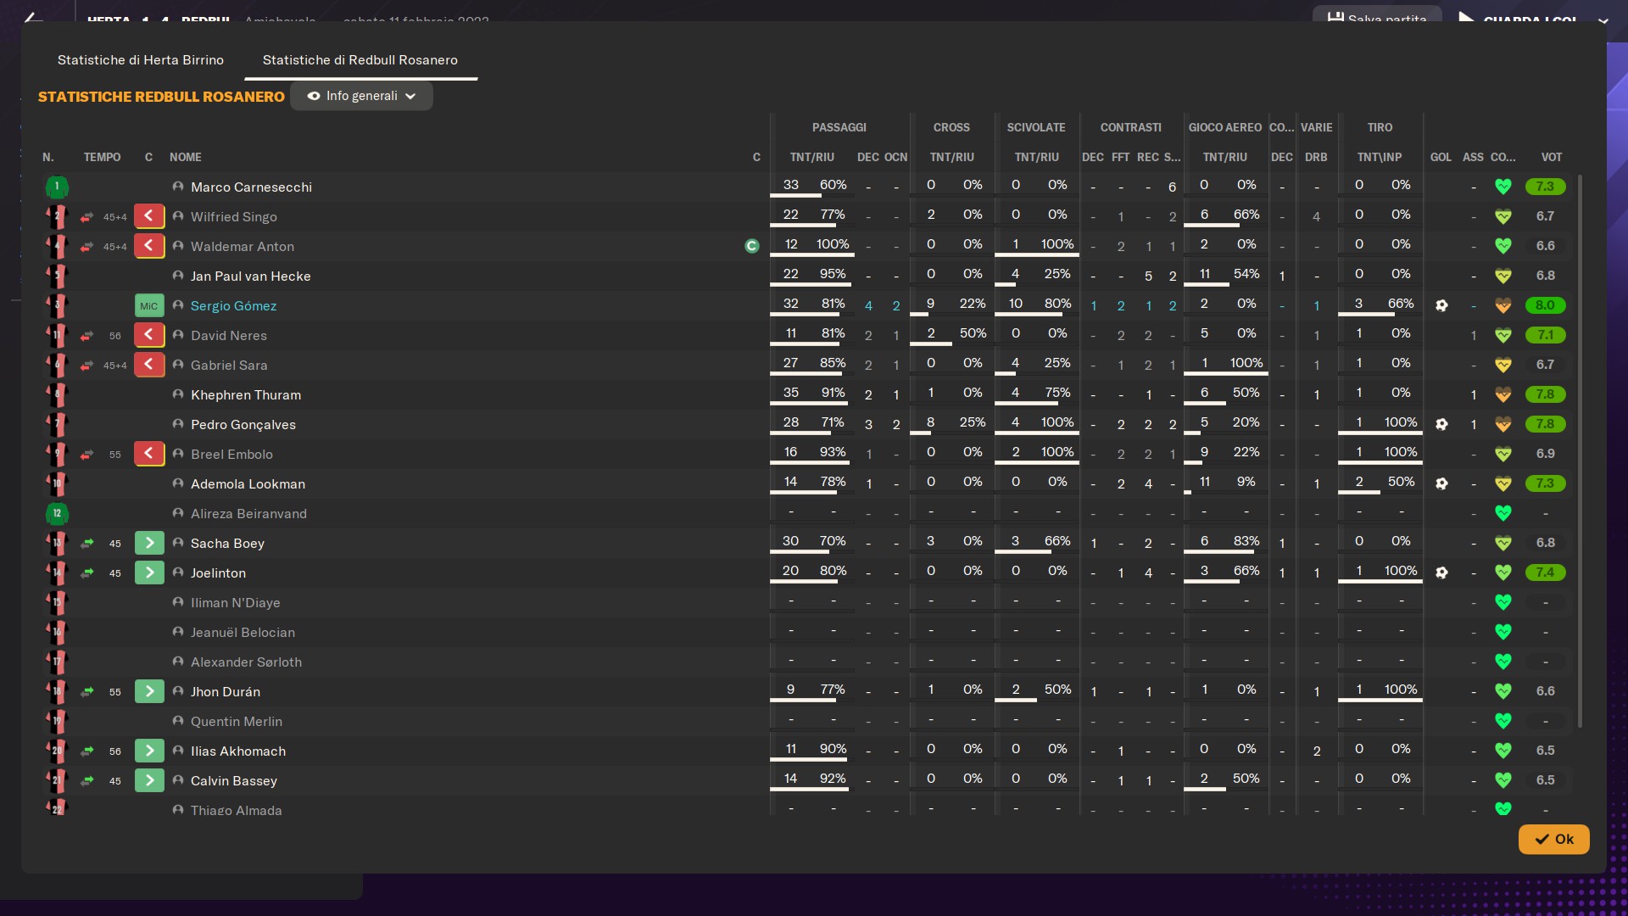Click the MiC badge next to Sergio Gómez
The height and width of the screenshot is (916, 1628).
(x=149, y=305)
